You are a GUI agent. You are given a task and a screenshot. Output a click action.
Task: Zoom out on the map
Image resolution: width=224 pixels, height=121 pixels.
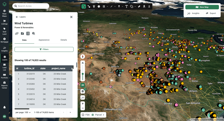83,108
